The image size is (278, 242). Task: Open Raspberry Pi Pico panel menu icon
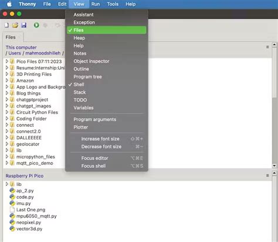267,175
